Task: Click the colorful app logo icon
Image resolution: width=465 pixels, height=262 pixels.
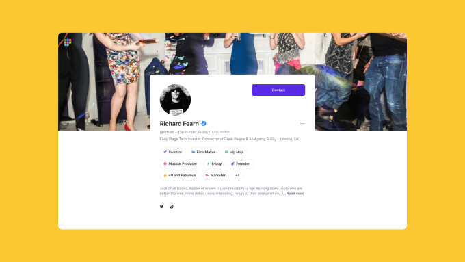Action: click(68, 42)
